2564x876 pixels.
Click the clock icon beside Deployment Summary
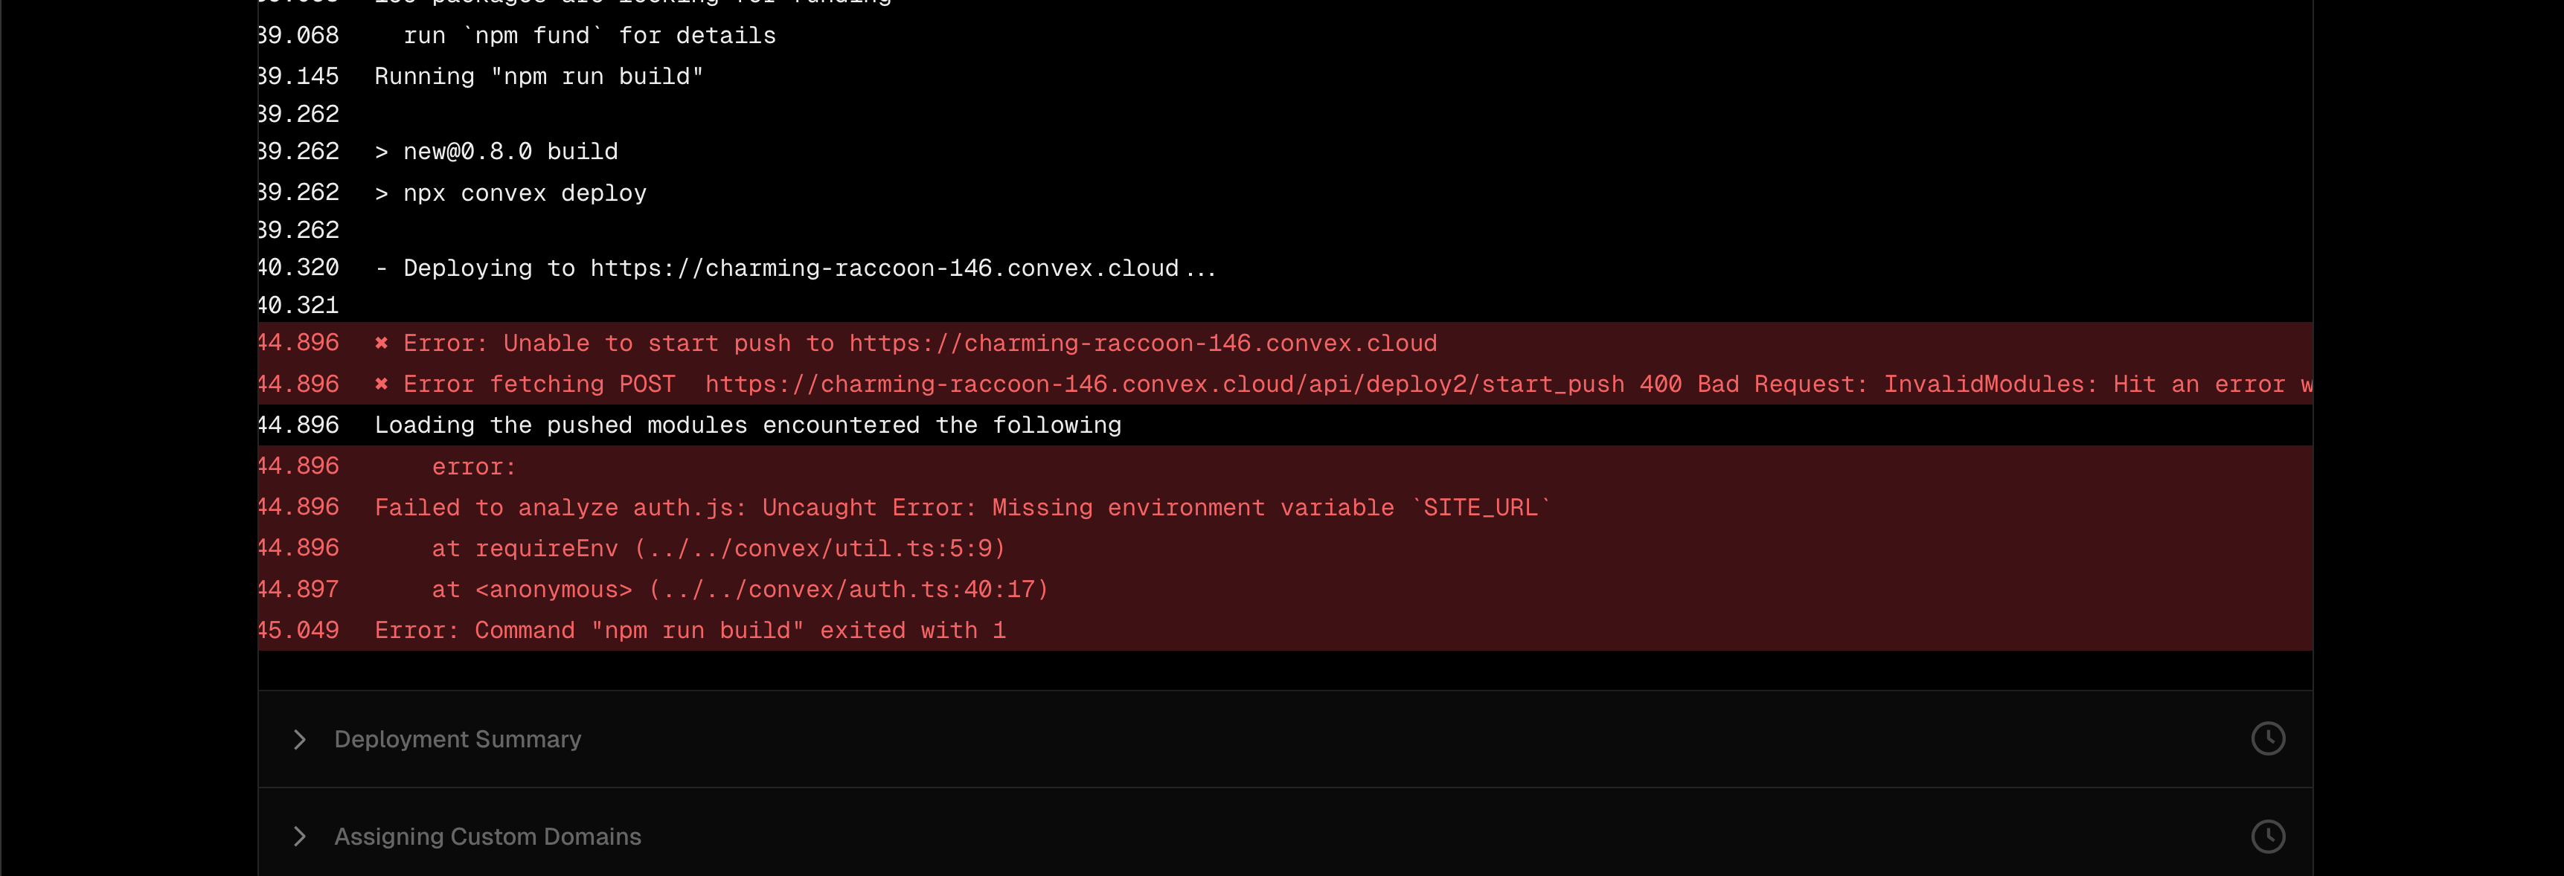[2267, 738]
